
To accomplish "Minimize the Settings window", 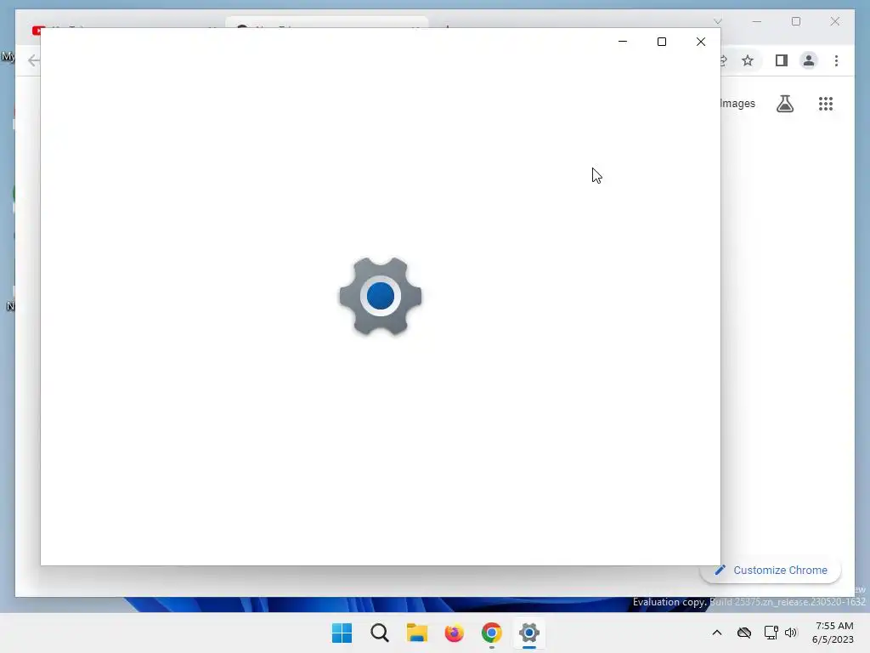I will [x=623, y=42].
